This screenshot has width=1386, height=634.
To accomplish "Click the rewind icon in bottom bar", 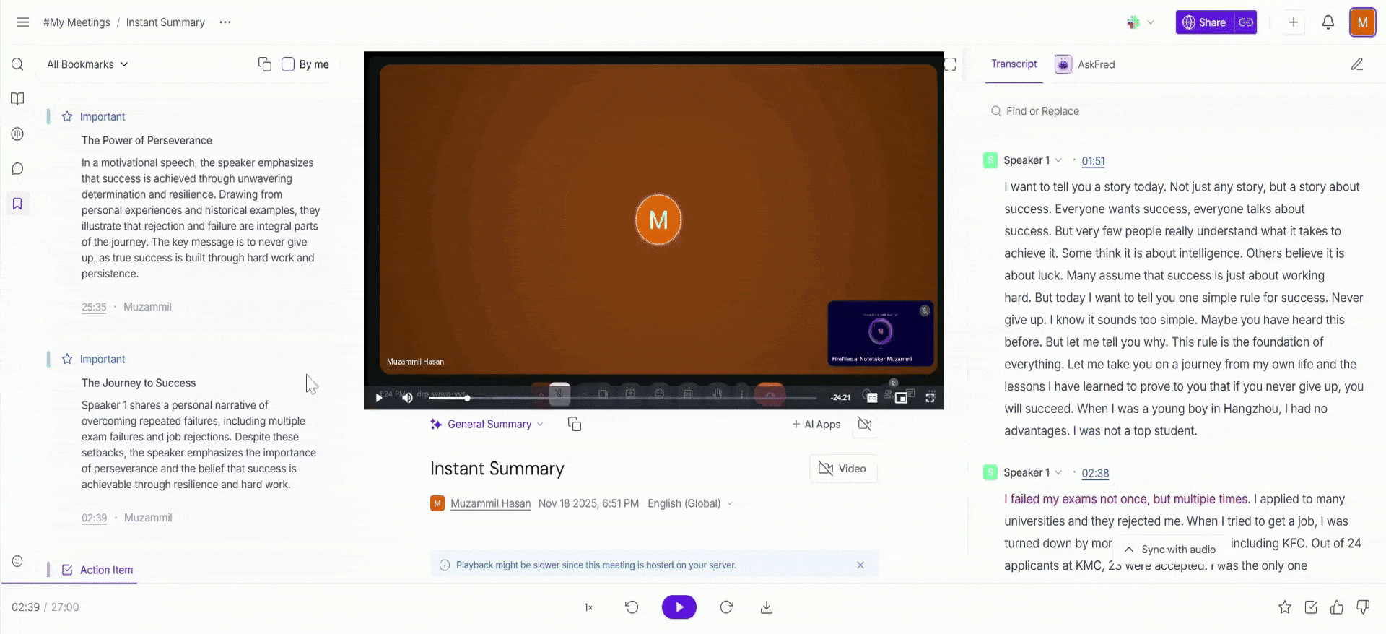I will pyautogui.click(x=632, y=607).
